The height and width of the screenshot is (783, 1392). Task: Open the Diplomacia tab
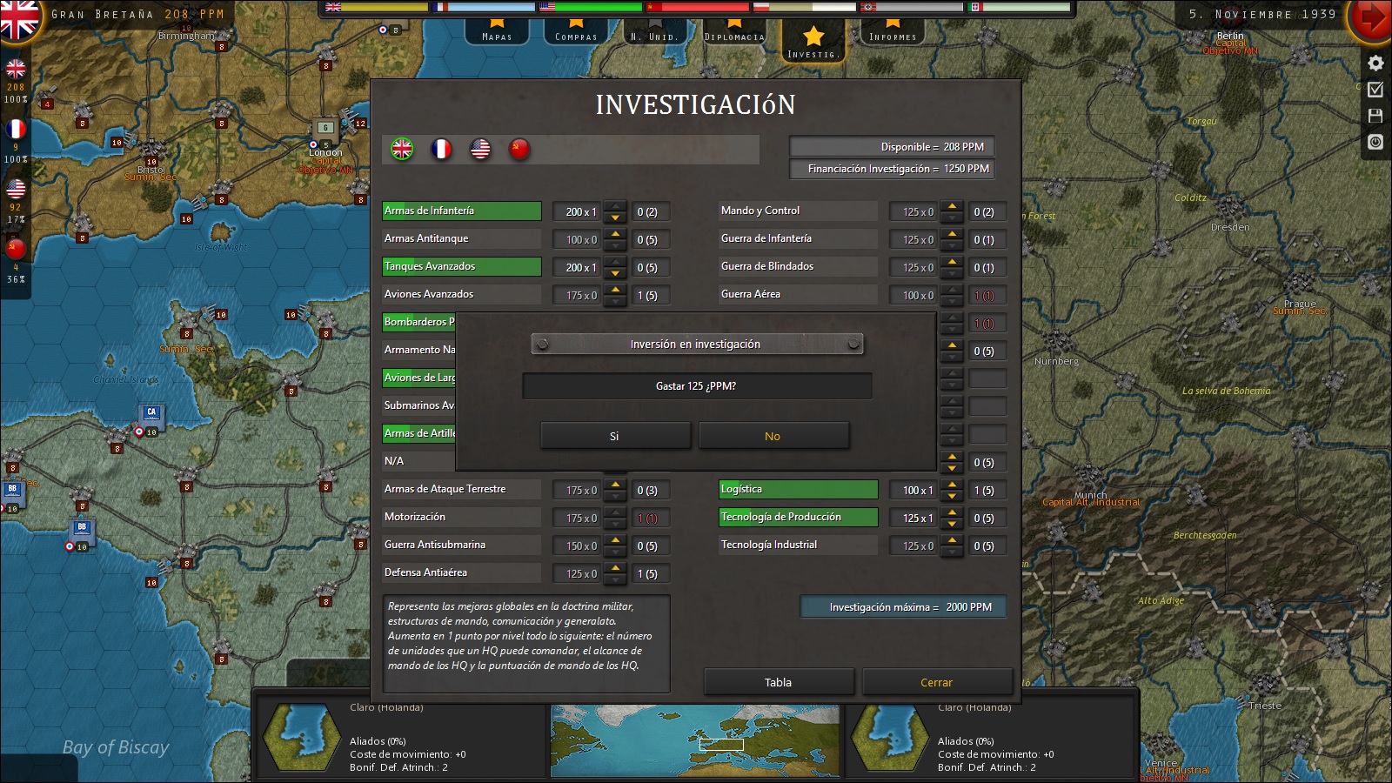(x=734, y=32)
